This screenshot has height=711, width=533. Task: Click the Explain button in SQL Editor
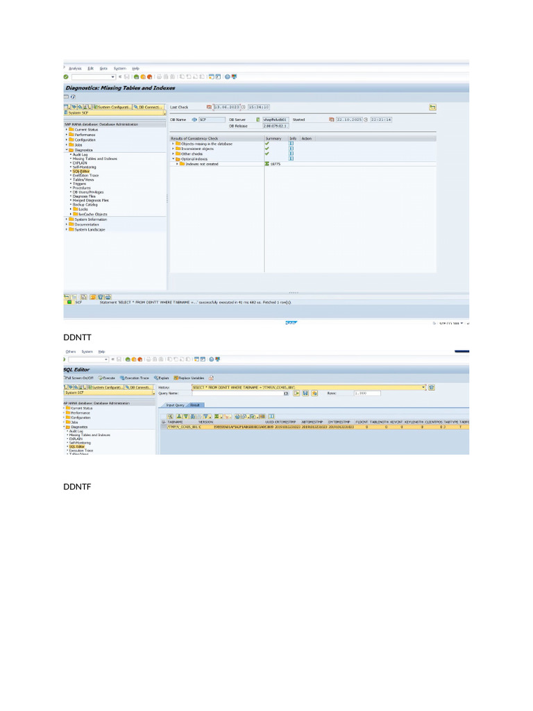pos(161,378)
